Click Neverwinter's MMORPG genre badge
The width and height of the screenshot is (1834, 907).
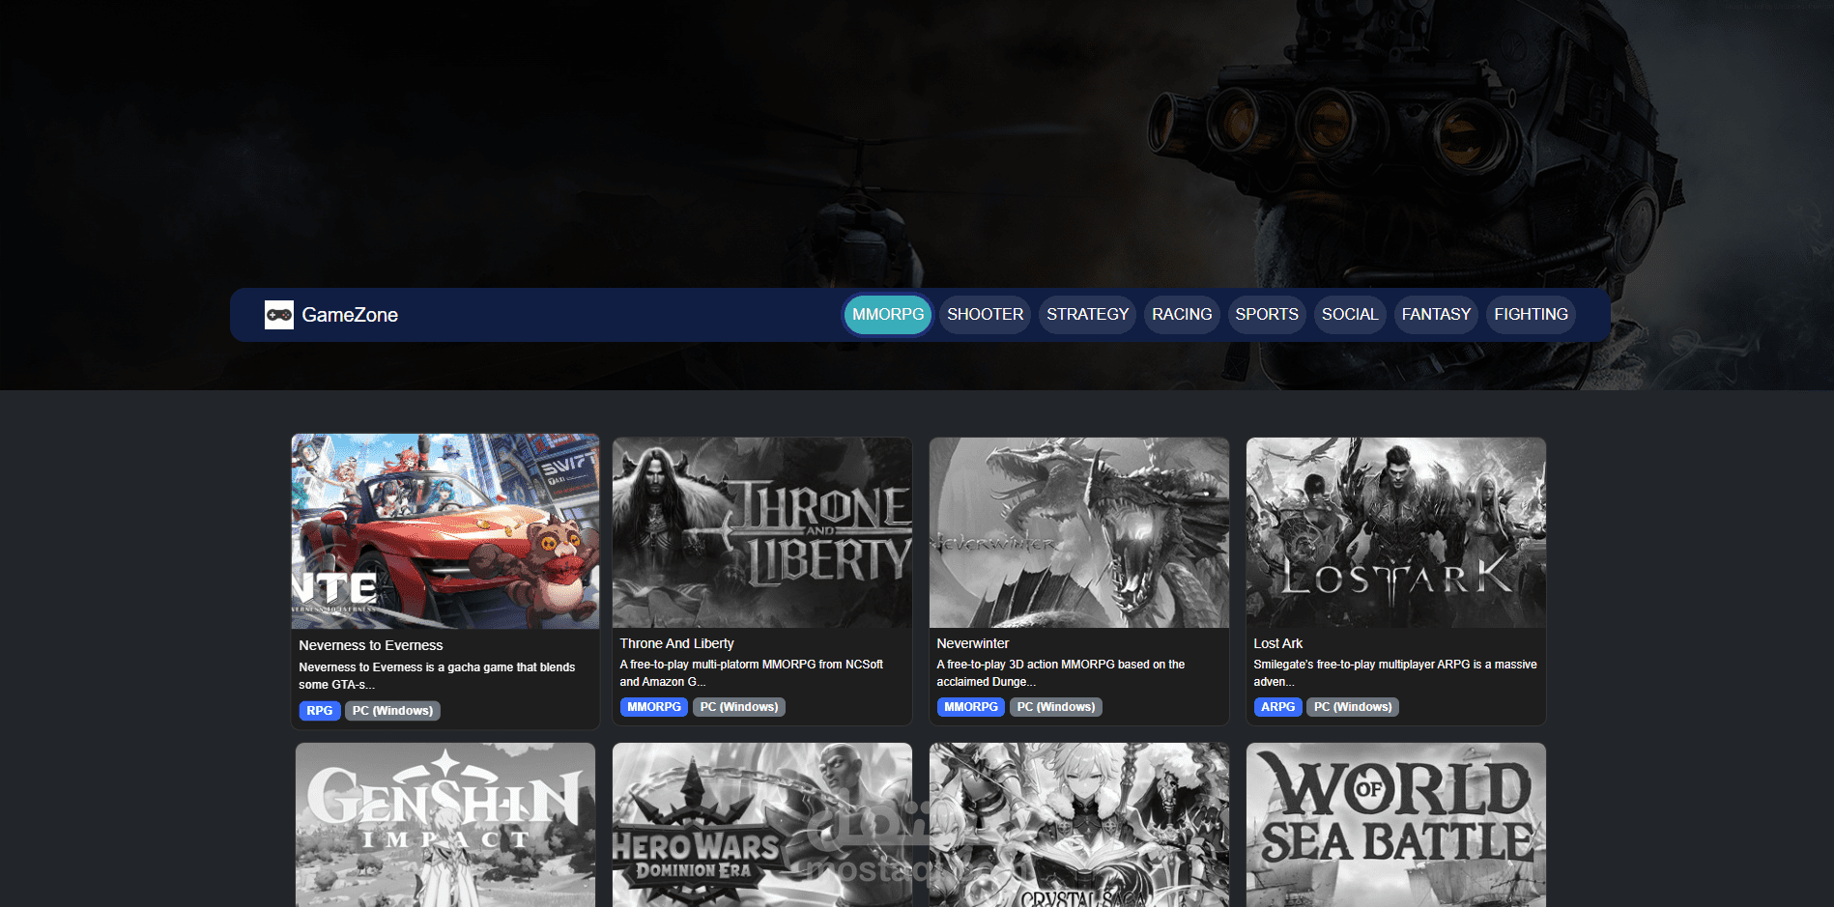click(x=971, y=707)
